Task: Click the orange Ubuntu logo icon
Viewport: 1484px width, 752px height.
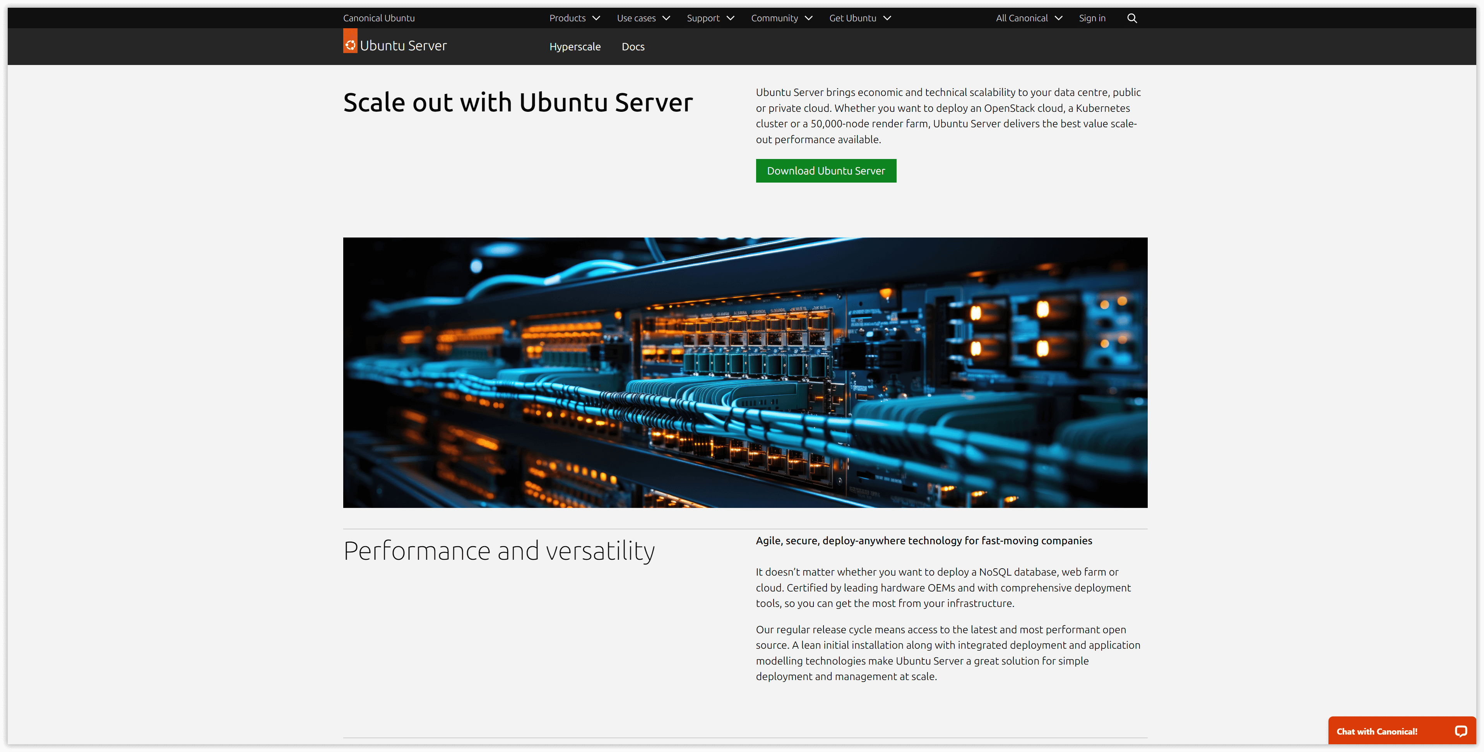Action: (x=350, y=41)
